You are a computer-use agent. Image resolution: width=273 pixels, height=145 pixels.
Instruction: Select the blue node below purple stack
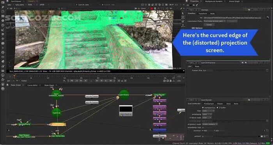pos(160,130)
